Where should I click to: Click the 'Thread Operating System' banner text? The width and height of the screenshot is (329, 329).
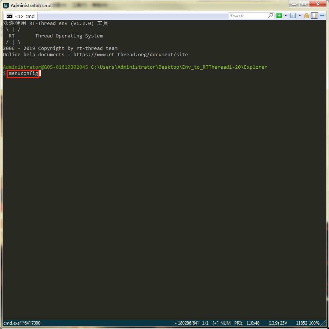[x=69, y=36]
